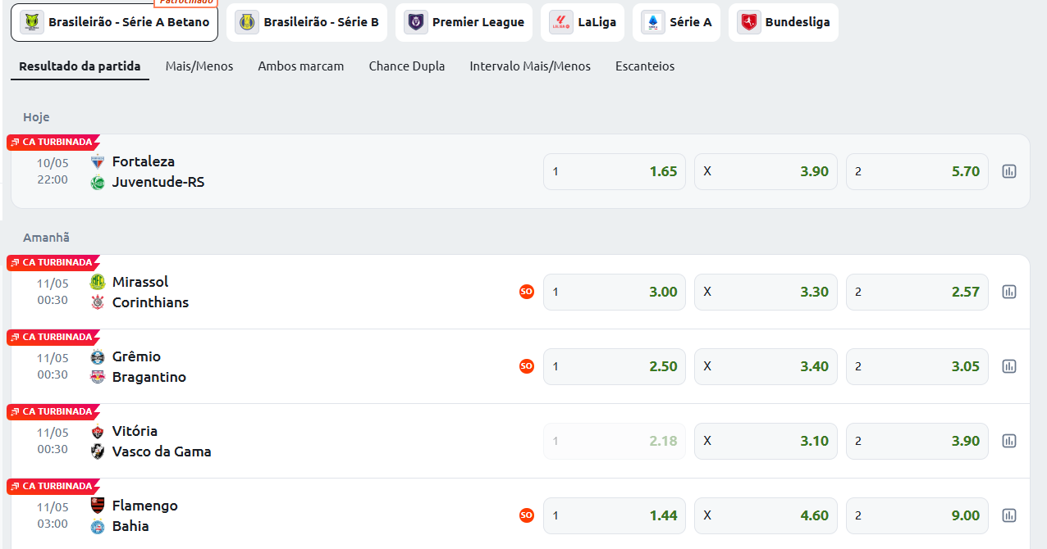Open statistics icon for Flamengo vs Bahia
The width and height of the screenshot is (1047, 549).
click(x=1009, y=515)
